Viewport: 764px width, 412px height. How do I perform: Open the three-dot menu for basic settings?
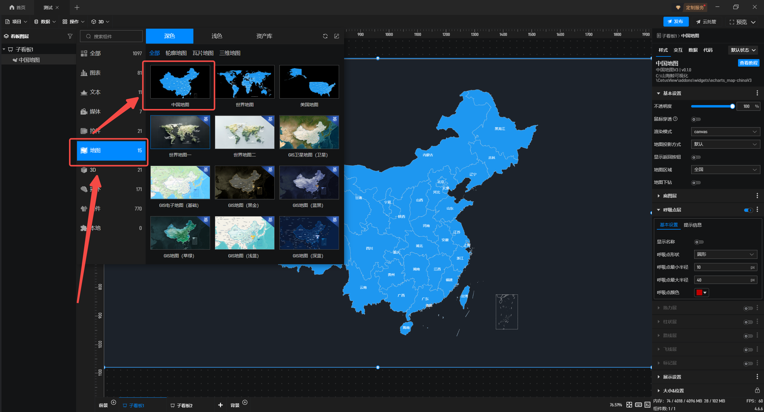coord(757,93)
